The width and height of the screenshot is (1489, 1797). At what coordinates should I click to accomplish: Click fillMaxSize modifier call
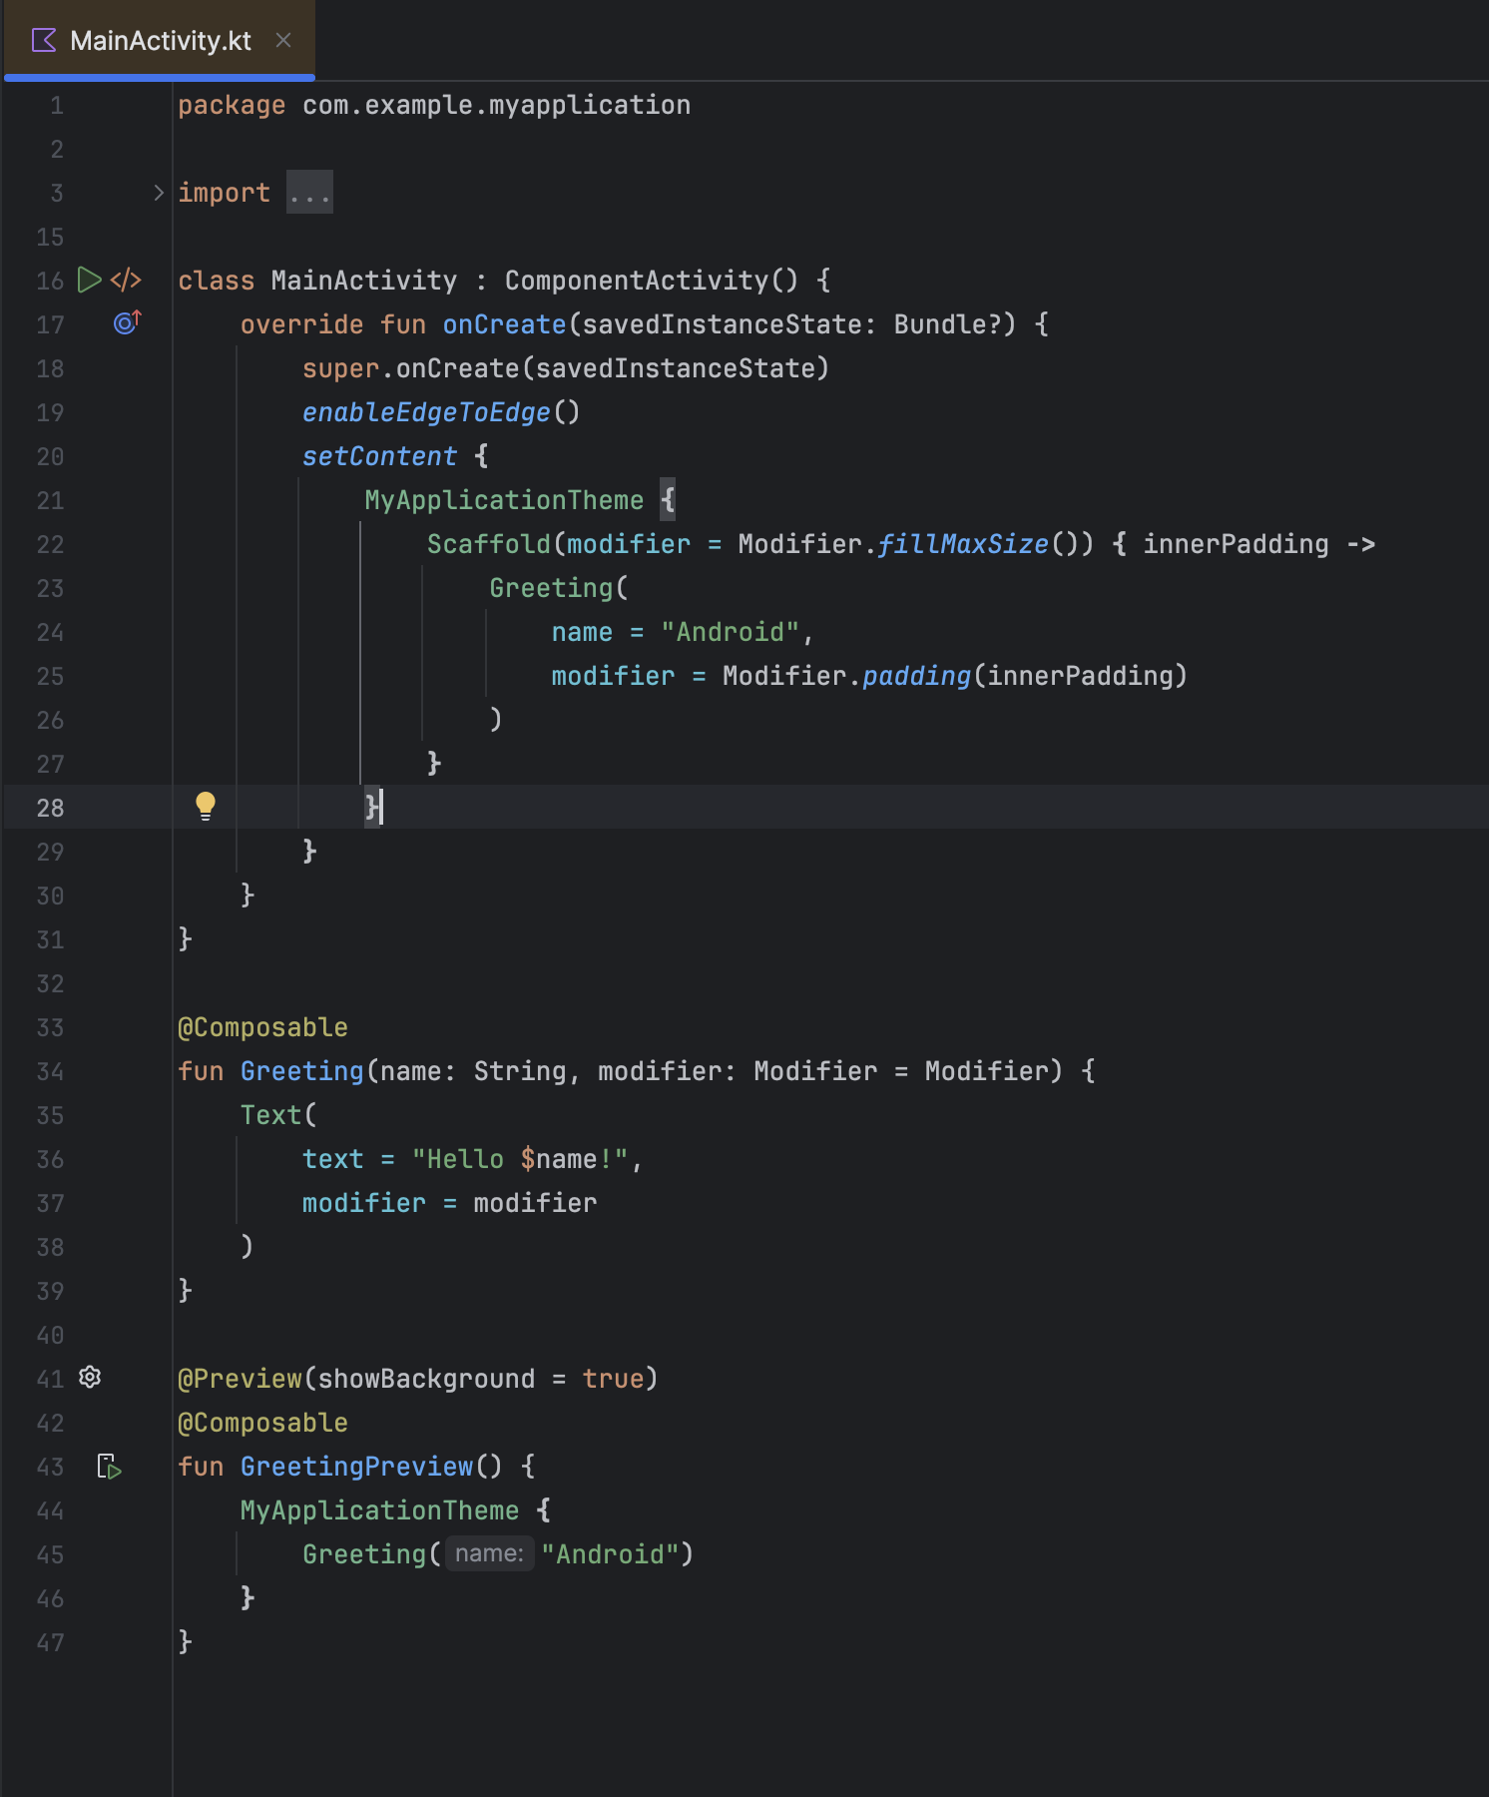pos(963,544)
